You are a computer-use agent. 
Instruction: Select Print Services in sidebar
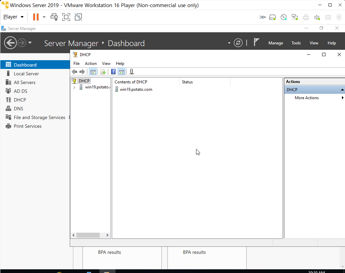click(35, 126)
